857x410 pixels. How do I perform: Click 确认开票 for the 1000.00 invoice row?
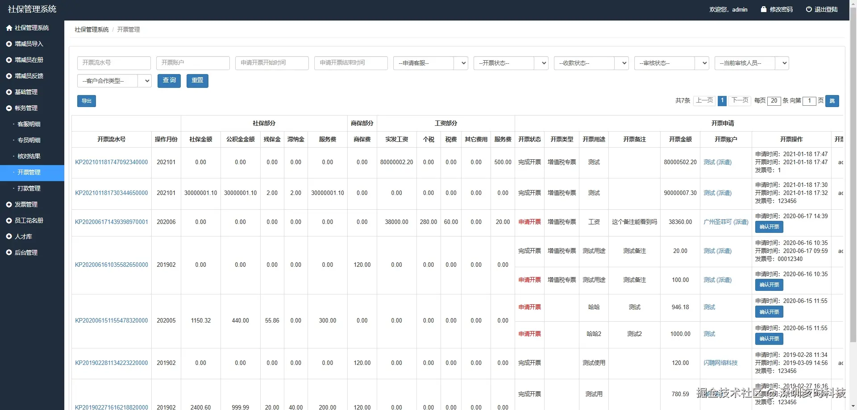(x=769, y=339)
